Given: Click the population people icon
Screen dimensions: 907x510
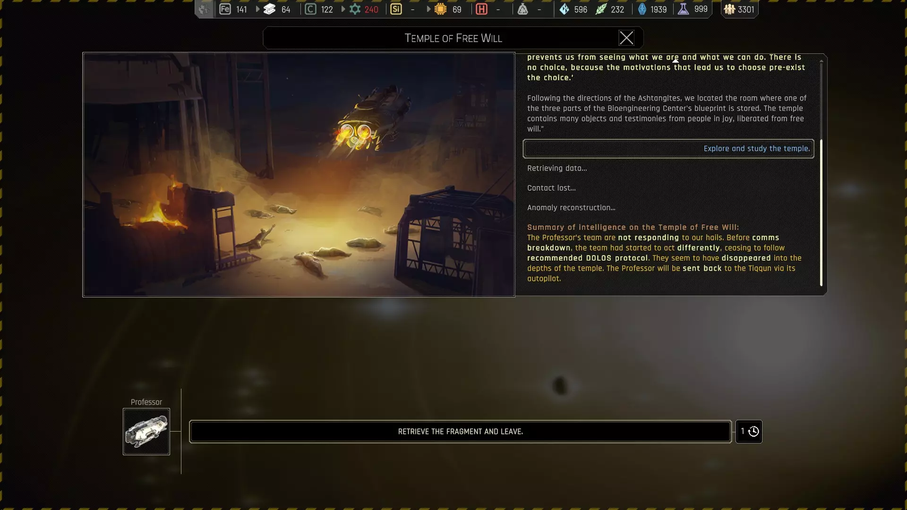Looking at the screenshot, I should pos(729,9).
